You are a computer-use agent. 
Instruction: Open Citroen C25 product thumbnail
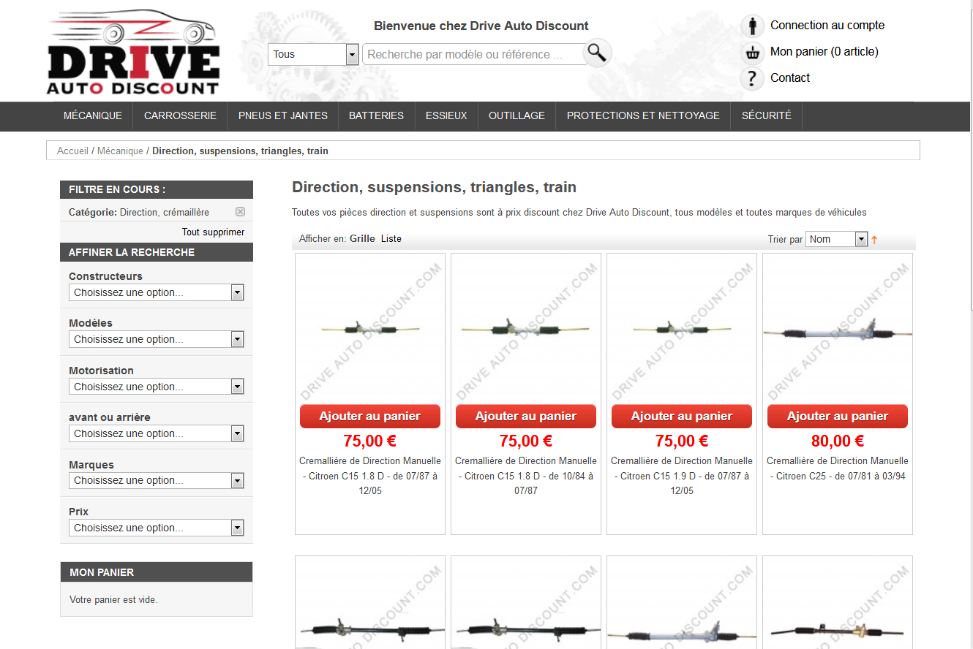838,330
